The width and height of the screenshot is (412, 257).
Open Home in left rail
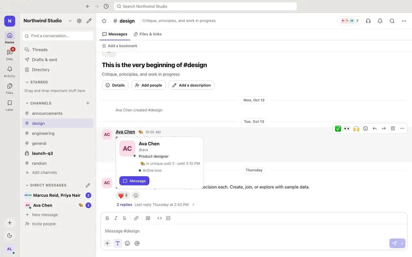10,38
